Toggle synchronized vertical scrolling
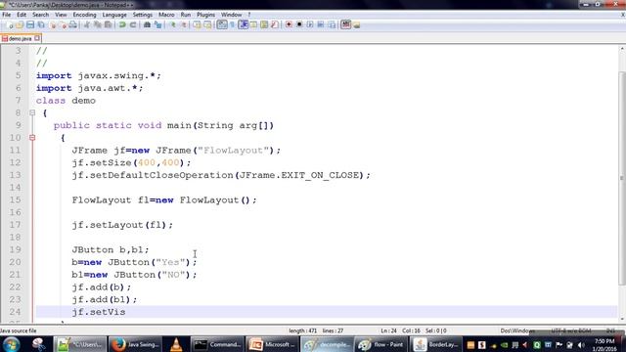This screenshot has height=352, width=626. pos(197,24)
